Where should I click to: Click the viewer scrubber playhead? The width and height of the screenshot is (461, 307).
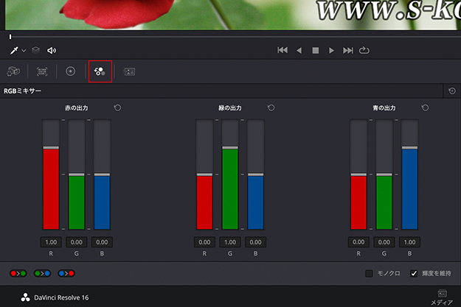10,37
